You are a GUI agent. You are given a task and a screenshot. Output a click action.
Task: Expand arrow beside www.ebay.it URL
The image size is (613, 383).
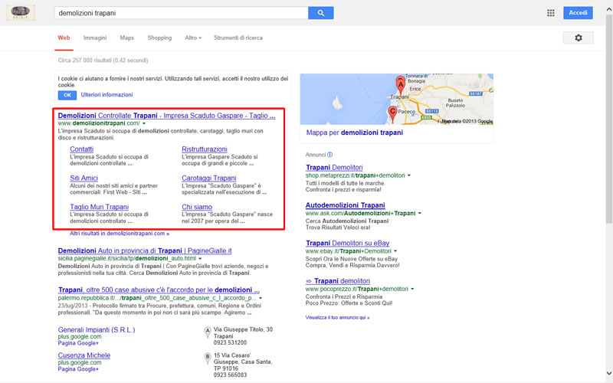395,251
